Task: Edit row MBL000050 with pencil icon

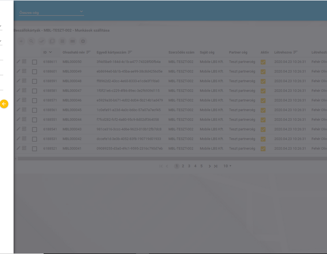Action: click(19, 61)
